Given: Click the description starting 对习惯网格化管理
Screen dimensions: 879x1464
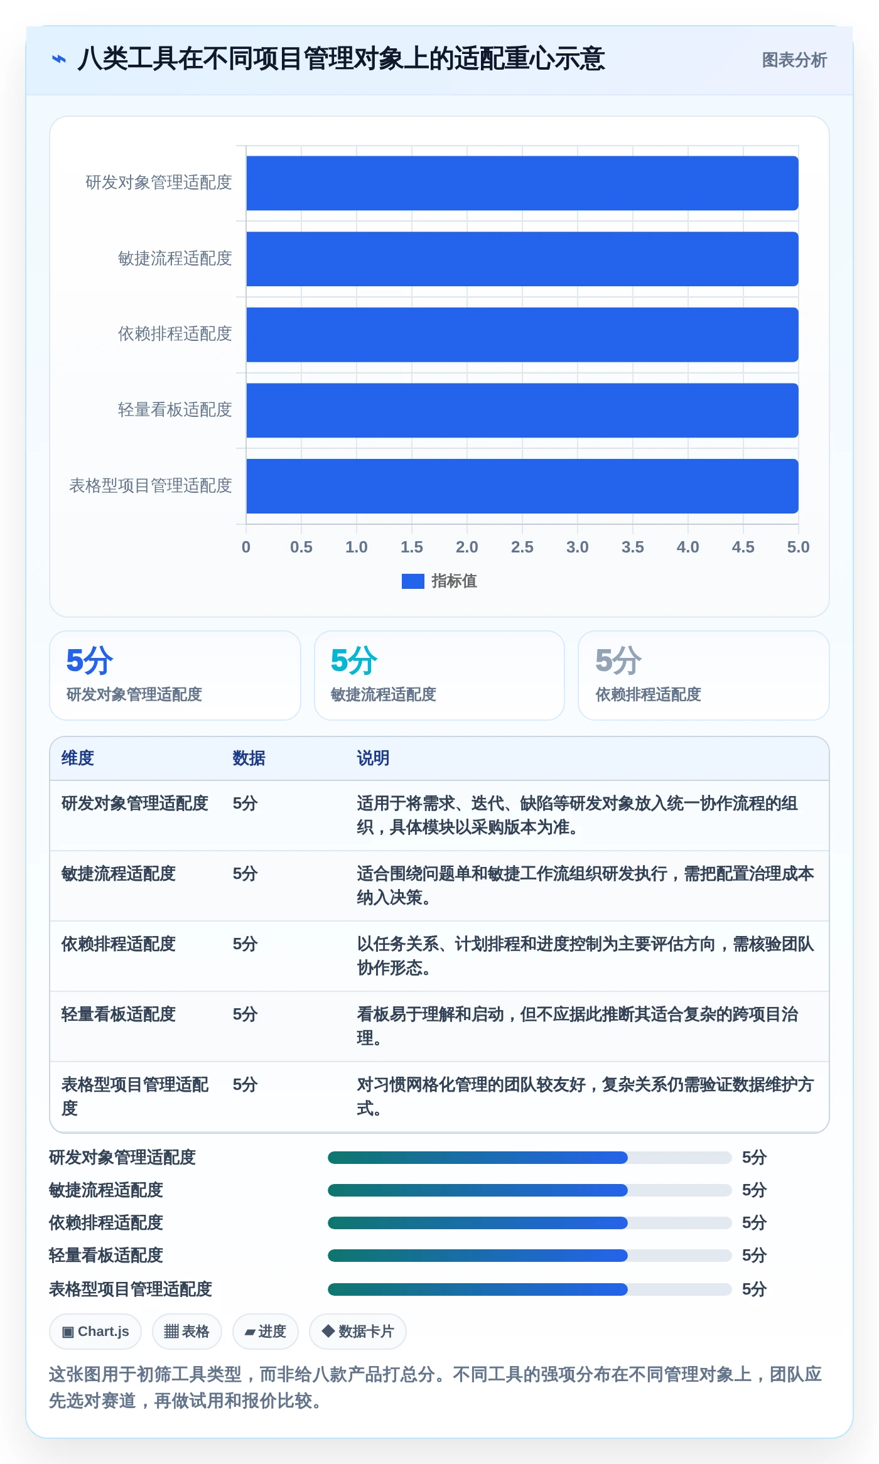Looking at the screenshot, I should coord(586,1097).
